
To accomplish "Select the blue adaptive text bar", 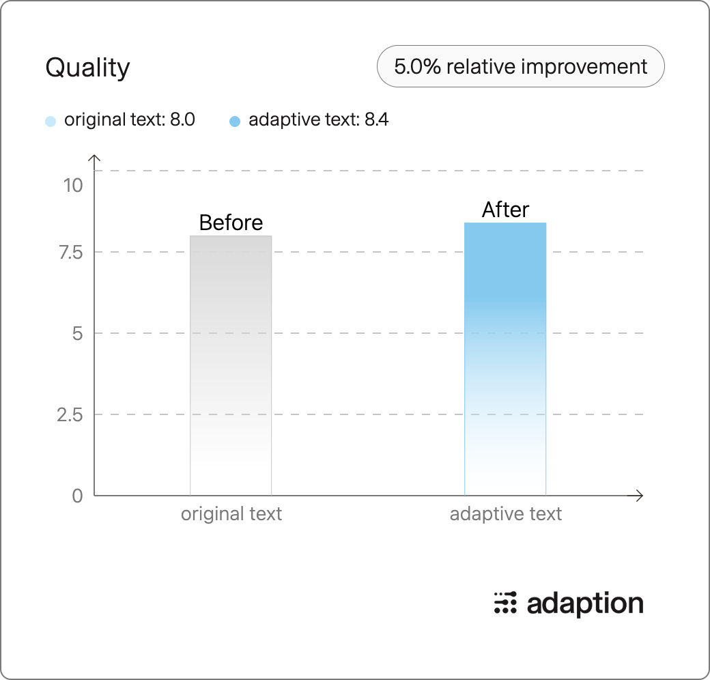I will 505,359.
